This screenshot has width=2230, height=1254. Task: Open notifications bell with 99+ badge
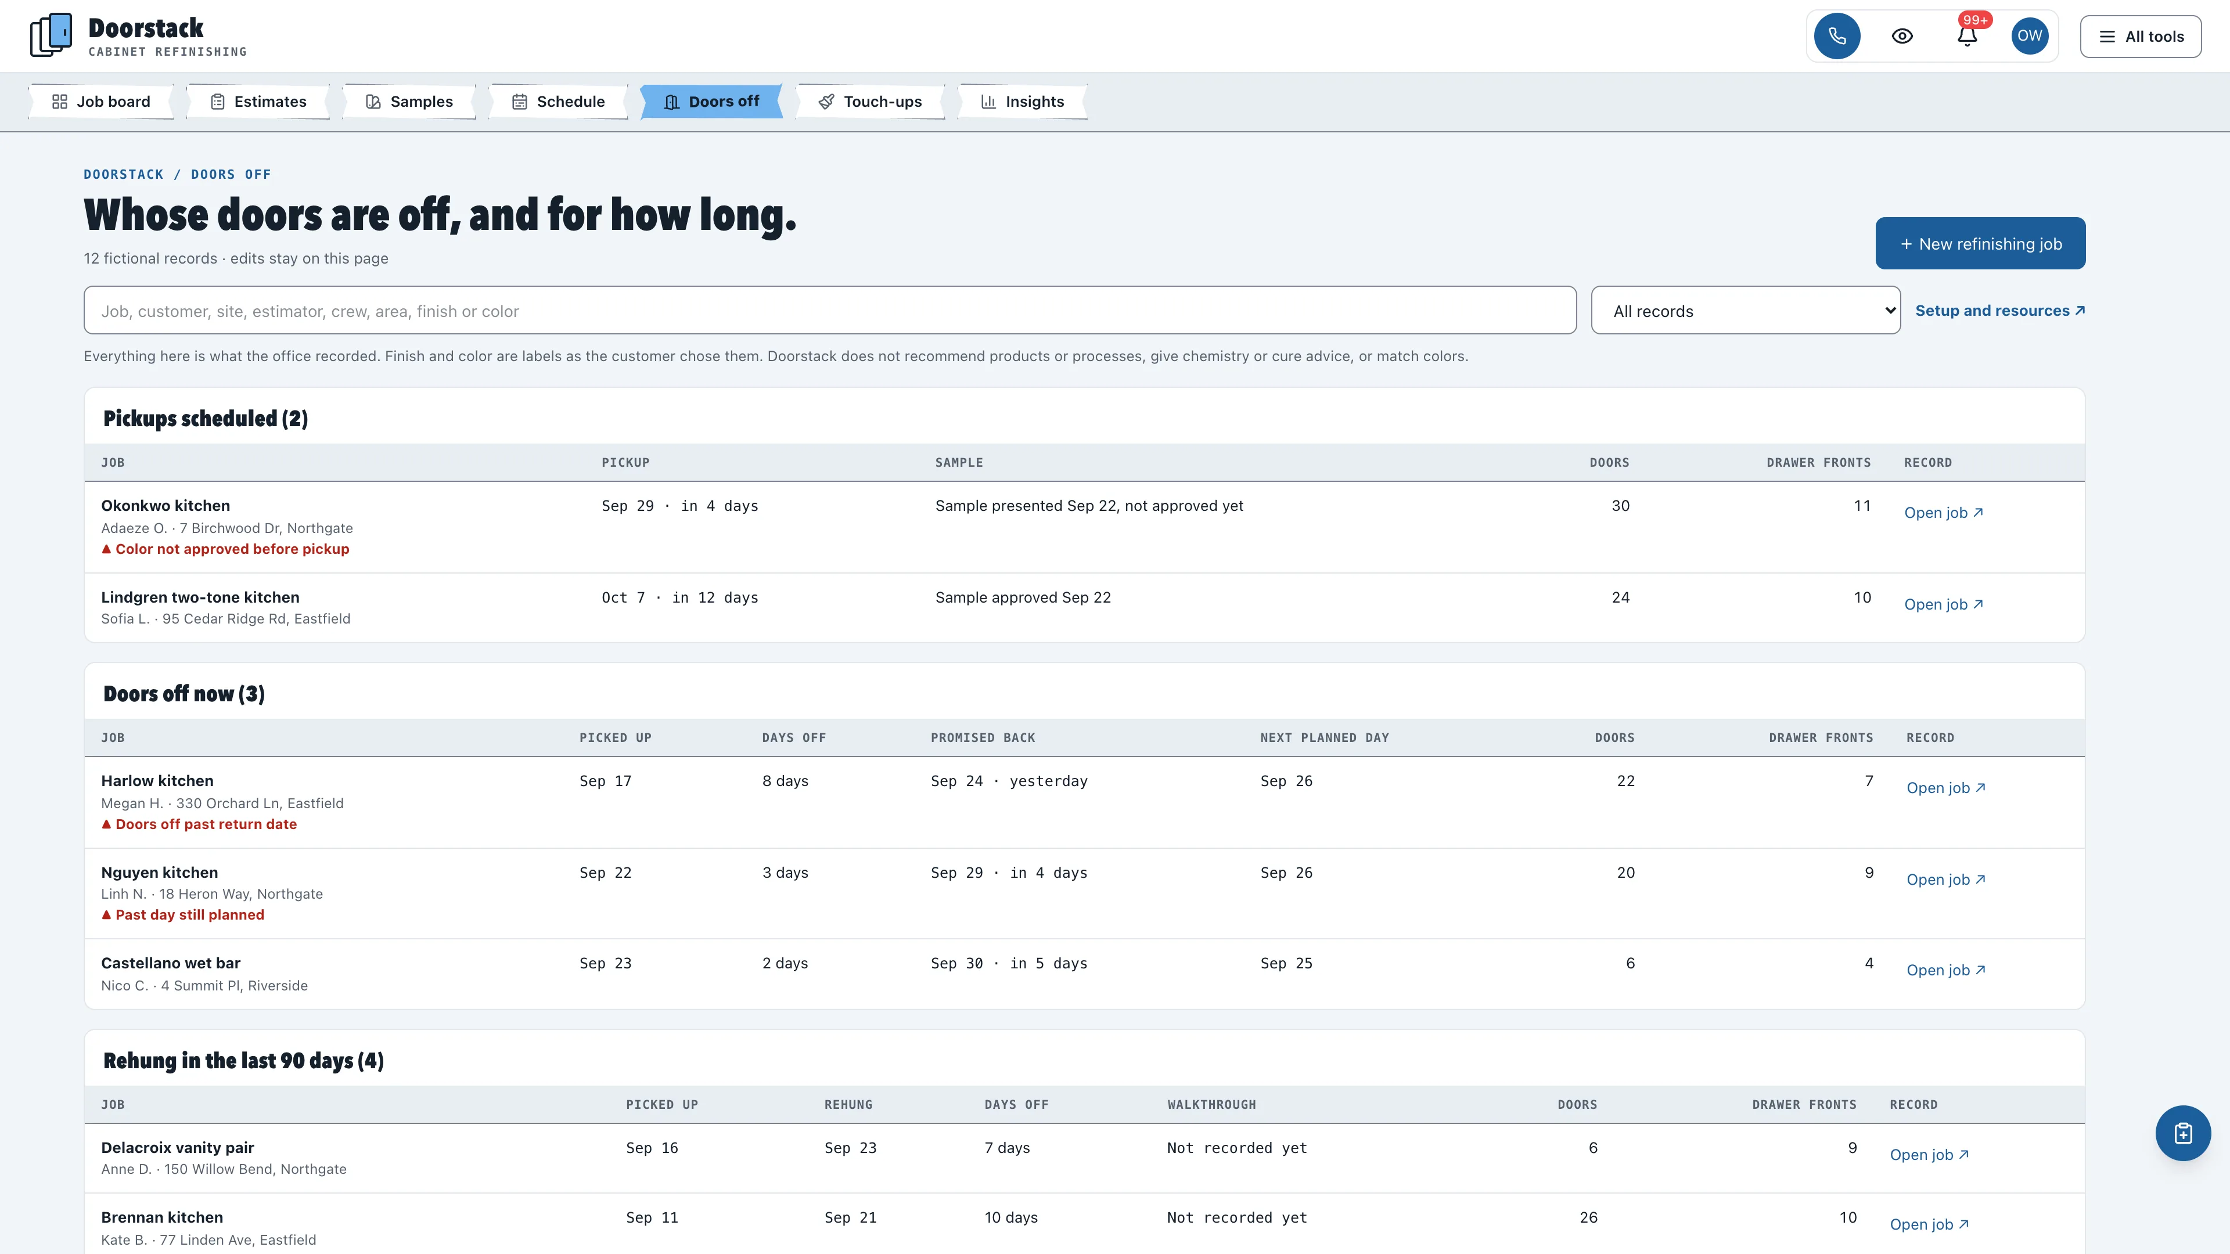pos(1967,37)
